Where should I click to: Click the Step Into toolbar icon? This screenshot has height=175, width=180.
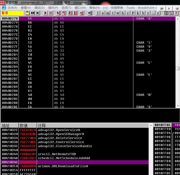(58, 13)
